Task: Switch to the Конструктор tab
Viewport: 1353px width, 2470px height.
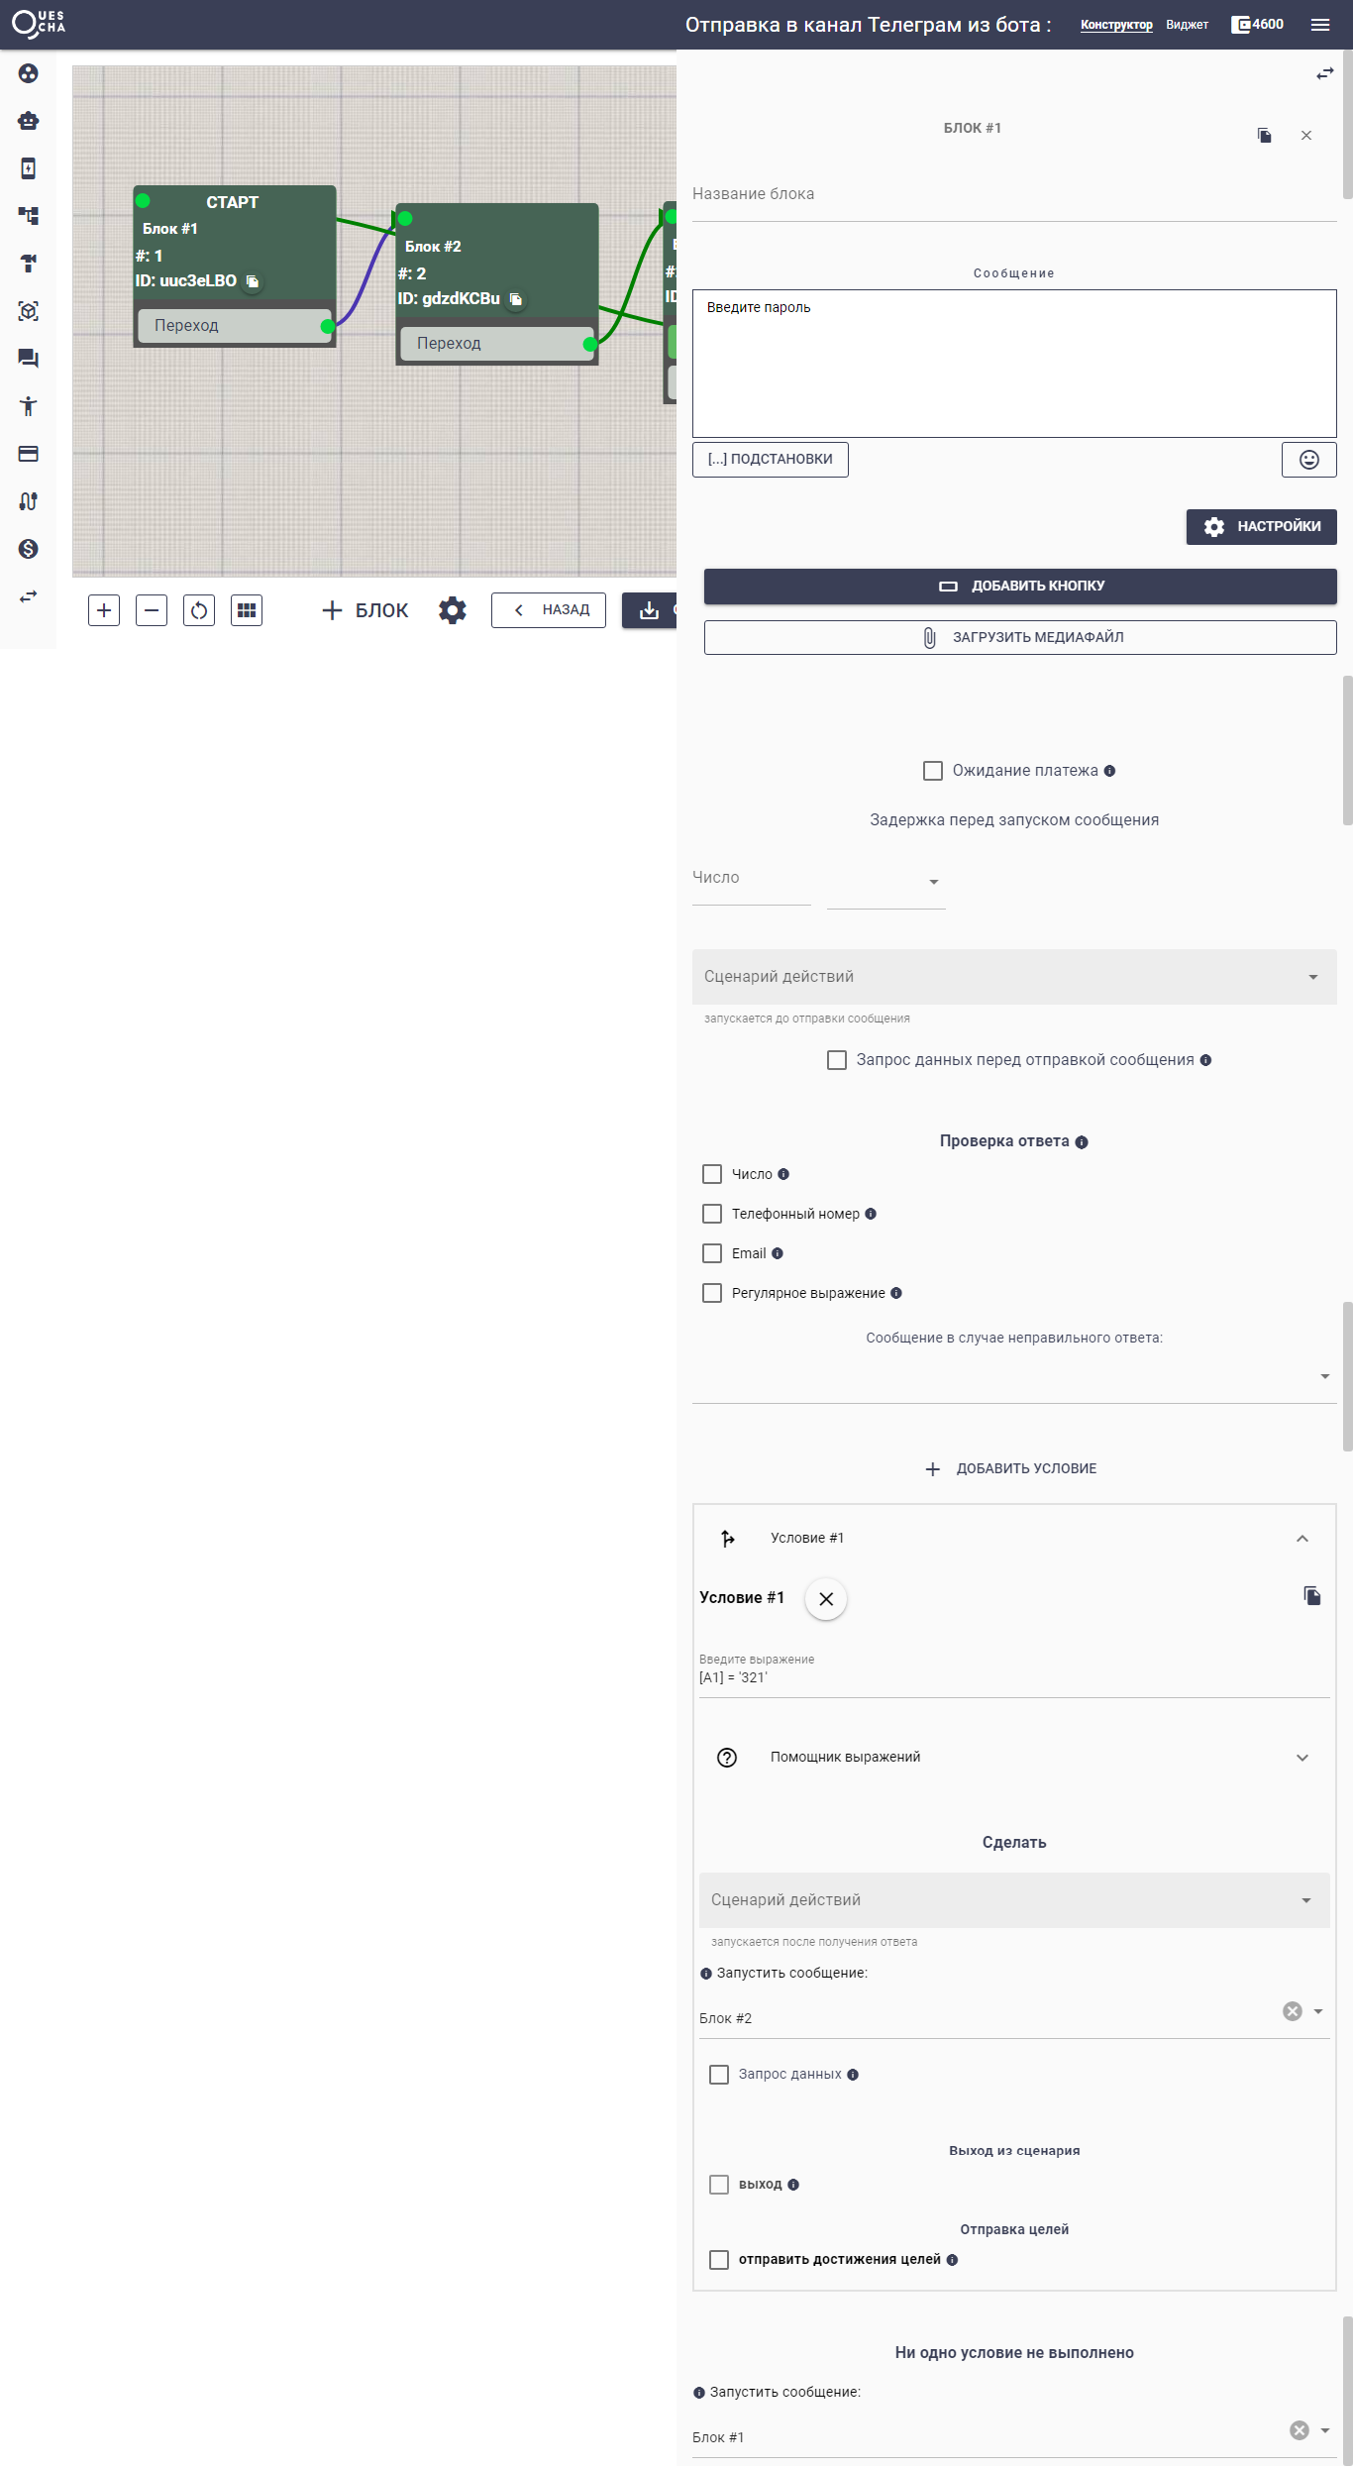Action: click(1116, 25)
